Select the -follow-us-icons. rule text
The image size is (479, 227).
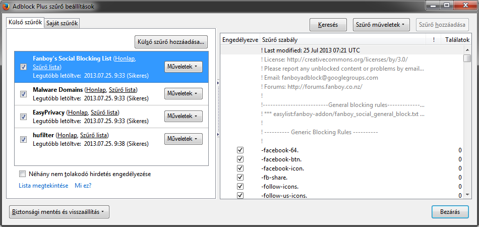click(284, 196)
